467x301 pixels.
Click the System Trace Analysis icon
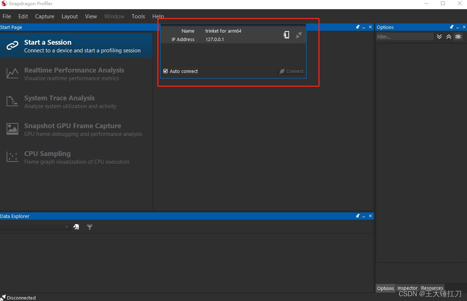click(12, 101)
